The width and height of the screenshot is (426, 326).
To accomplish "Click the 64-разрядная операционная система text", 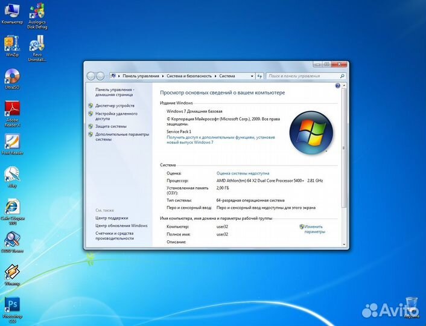I will point(250,200).
